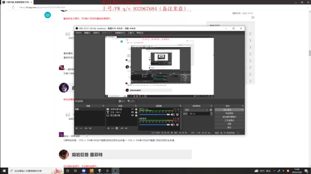Click the Start Recording button in OBS
This screenshot has width=311, height=174.
pos(229,113)
